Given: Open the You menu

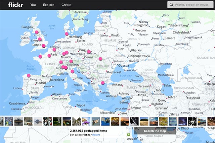Looking at the screenshot, I should (33, 5).
